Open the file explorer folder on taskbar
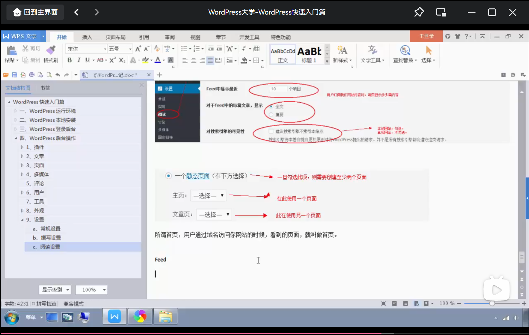The image size is (529, 335). click(x=166, y=317)
